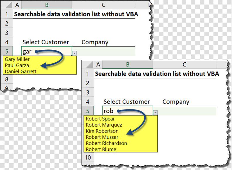Image resolution: width=232 pixels, height=170 pixels.
Task: Select column B header in upper-left sheet
Action: coord(47,5)
